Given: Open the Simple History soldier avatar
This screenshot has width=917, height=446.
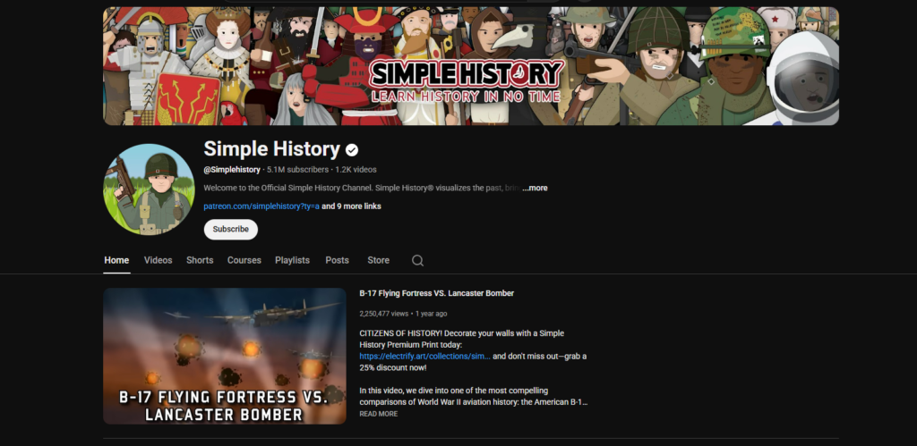Looking at the screenshot, I should [149, 189].
